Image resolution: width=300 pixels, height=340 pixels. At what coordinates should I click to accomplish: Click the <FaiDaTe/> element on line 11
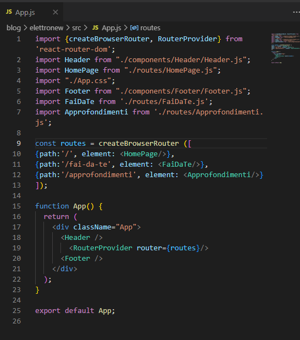point(179,164)
